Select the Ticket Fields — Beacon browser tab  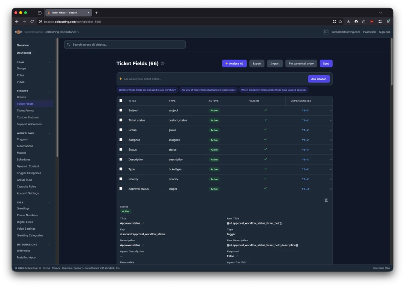(69, 13)
